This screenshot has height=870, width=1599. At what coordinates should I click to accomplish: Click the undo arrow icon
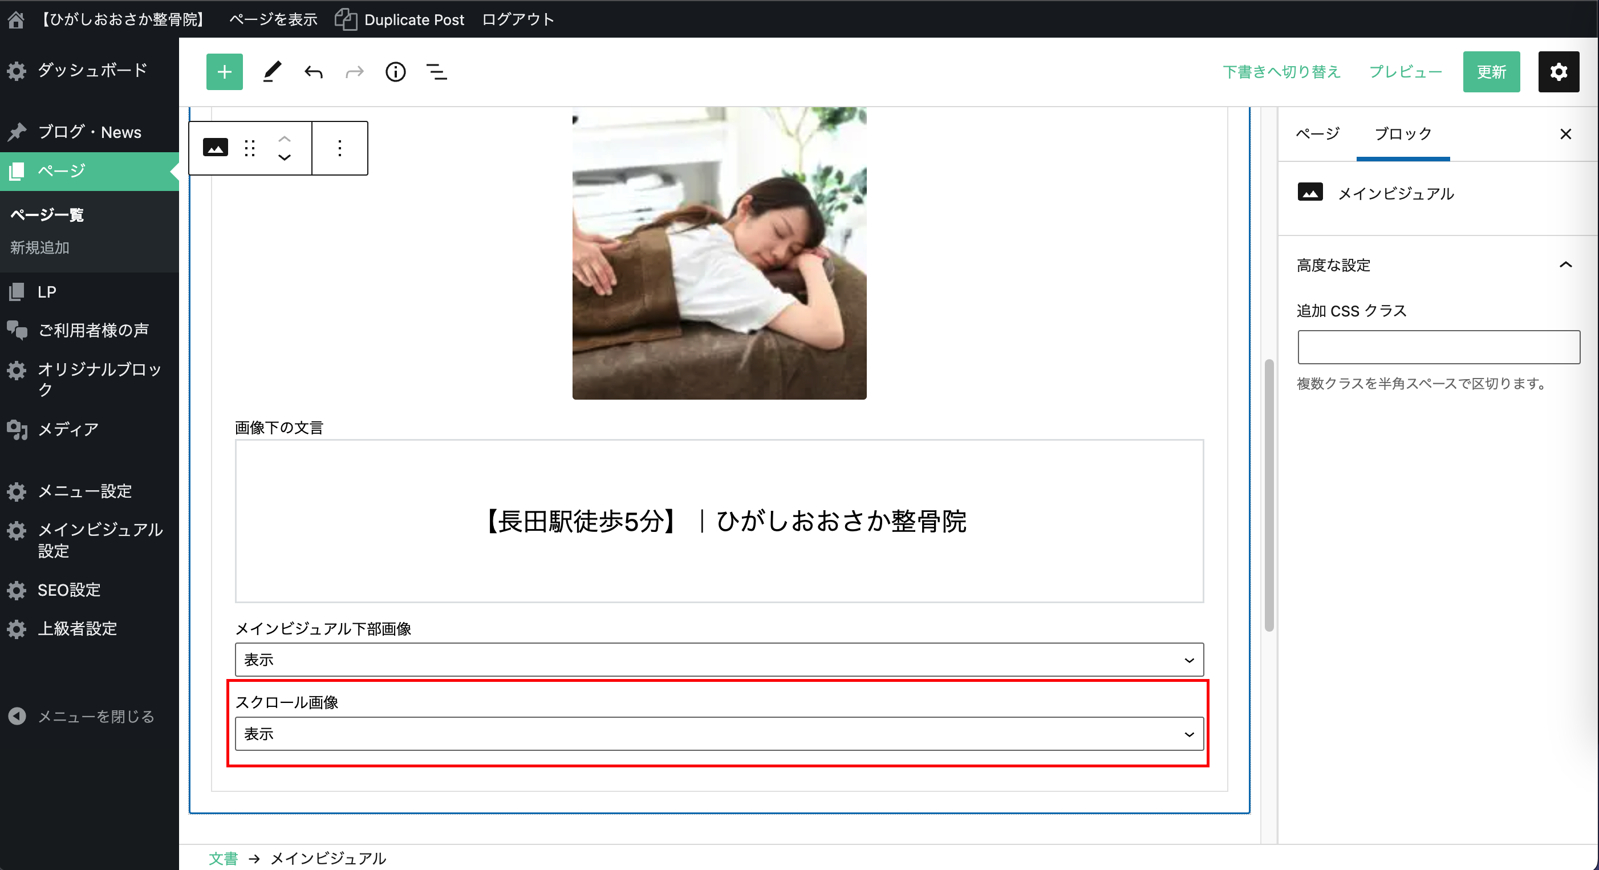(314, 72)
